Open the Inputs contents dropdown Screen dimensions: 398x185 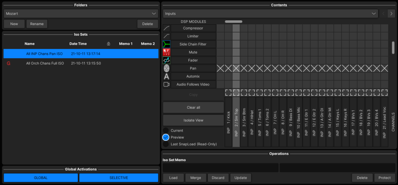pos(270,14)
